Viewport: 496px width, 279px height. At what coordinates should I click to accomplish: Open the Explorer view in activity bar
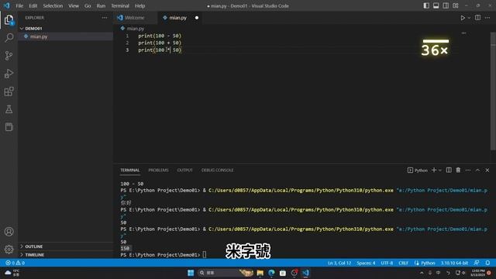tap(9, 20)
